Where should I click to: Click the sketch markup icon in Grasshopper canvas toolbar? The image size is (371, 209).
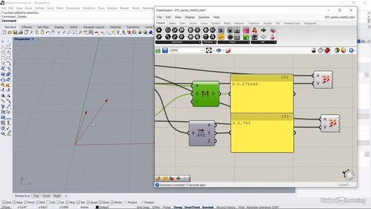tap(228, 51)
